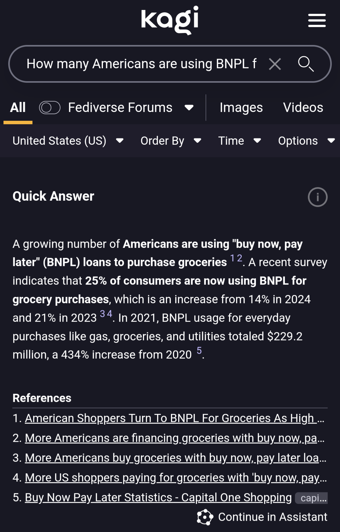
Task: Clear the search query text
Action: pos(275,64)
